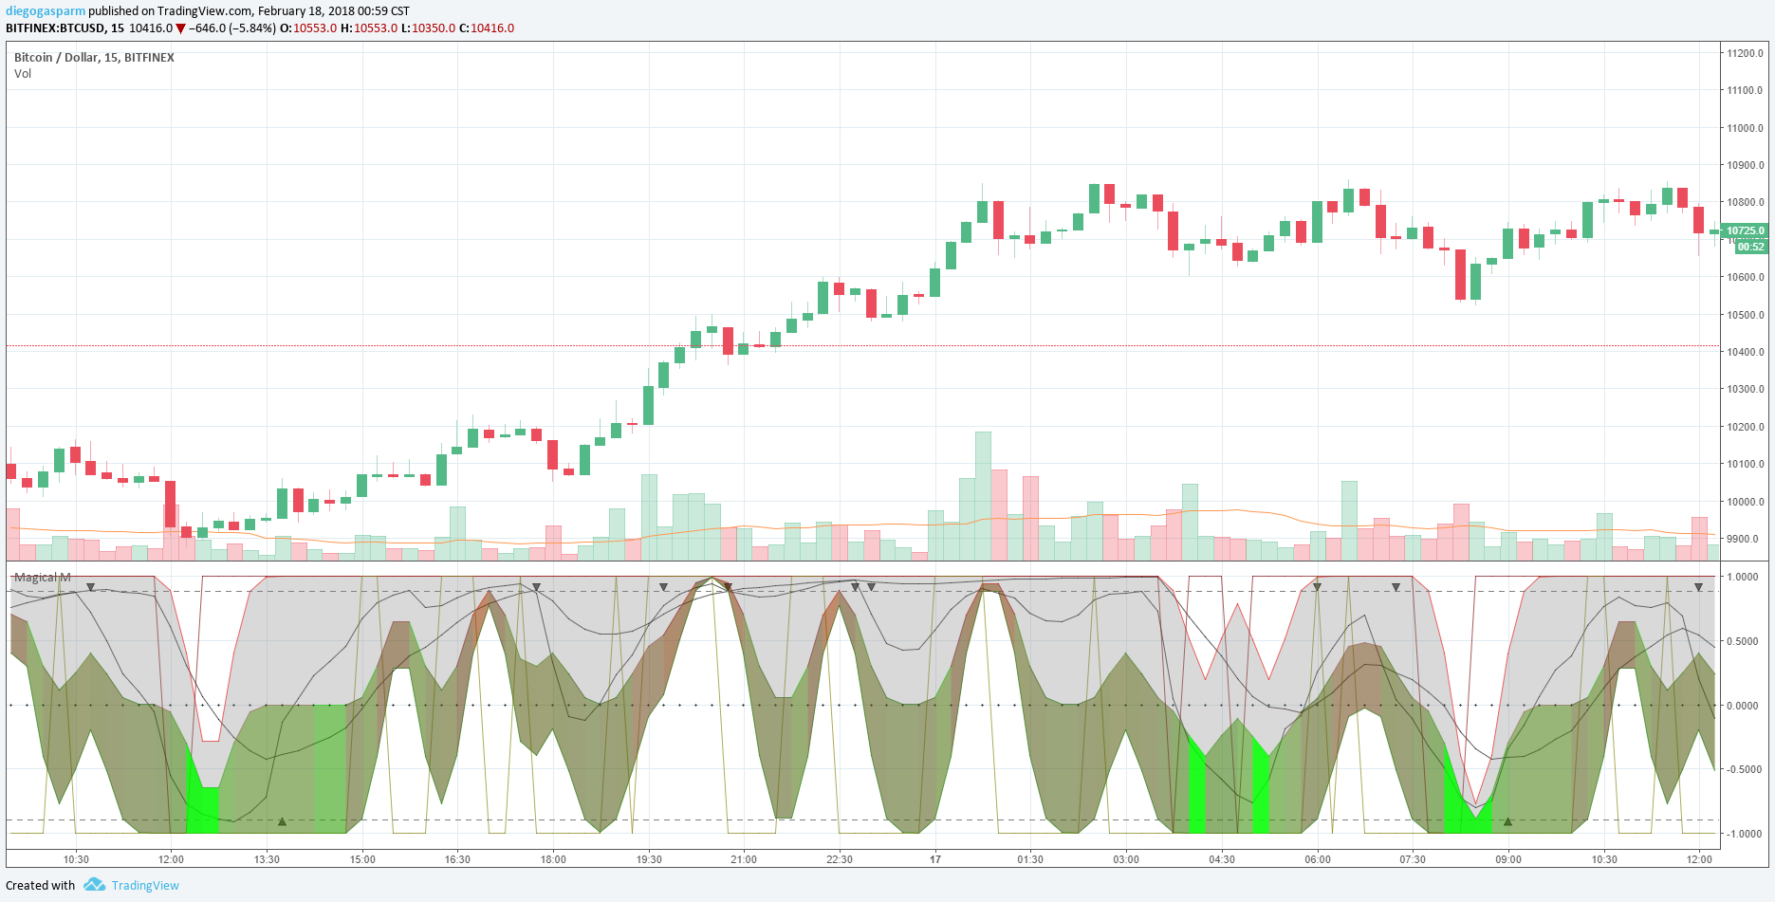The height and width of the screenshot is (902, 1775).
Task: Click the red down-arrow price change icon
Action: coord(180,28)
